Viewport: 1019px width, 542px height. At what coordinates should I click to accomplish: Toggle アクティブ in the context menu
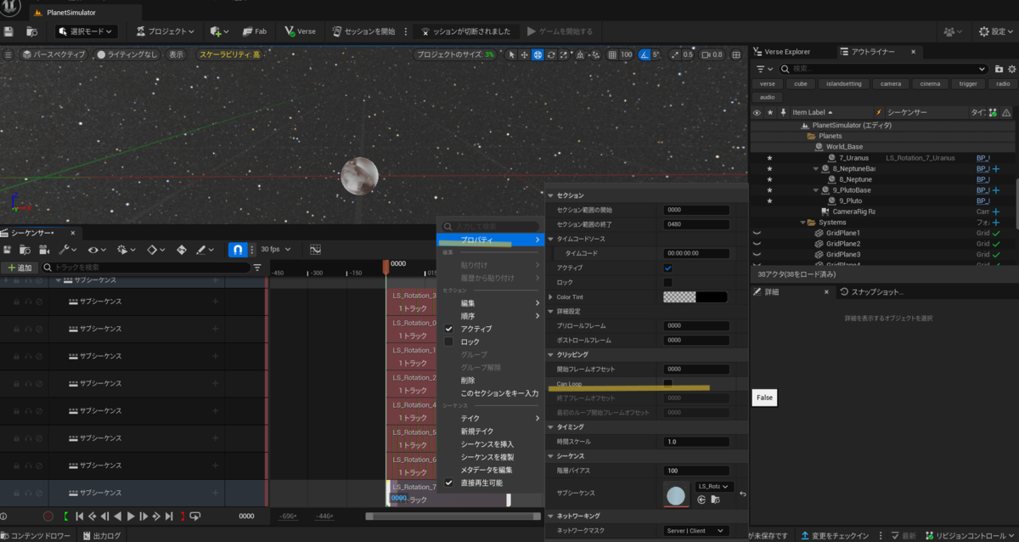[x=448, y=329]
